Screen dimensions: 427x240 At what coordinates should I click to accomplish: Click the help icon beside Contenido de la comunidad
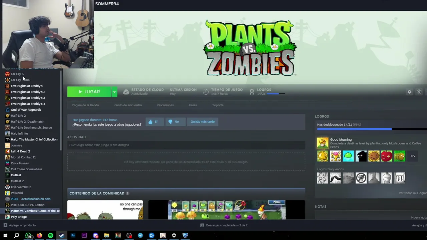click(x=127, y=193)
